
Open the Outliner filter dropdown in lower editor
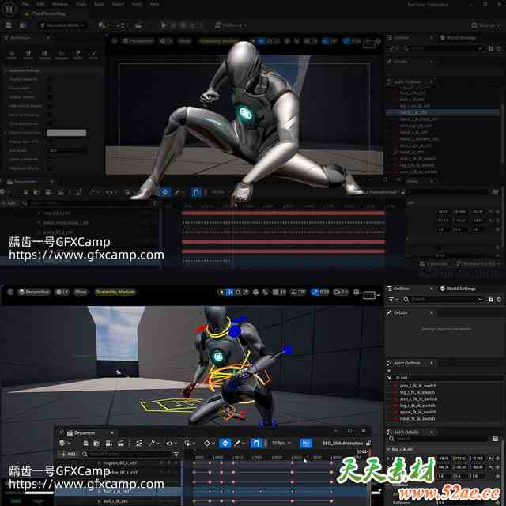click(x=394, y=300)
